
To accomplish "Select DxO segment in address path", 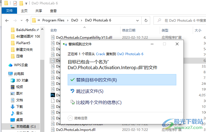I will click(75, 20).
